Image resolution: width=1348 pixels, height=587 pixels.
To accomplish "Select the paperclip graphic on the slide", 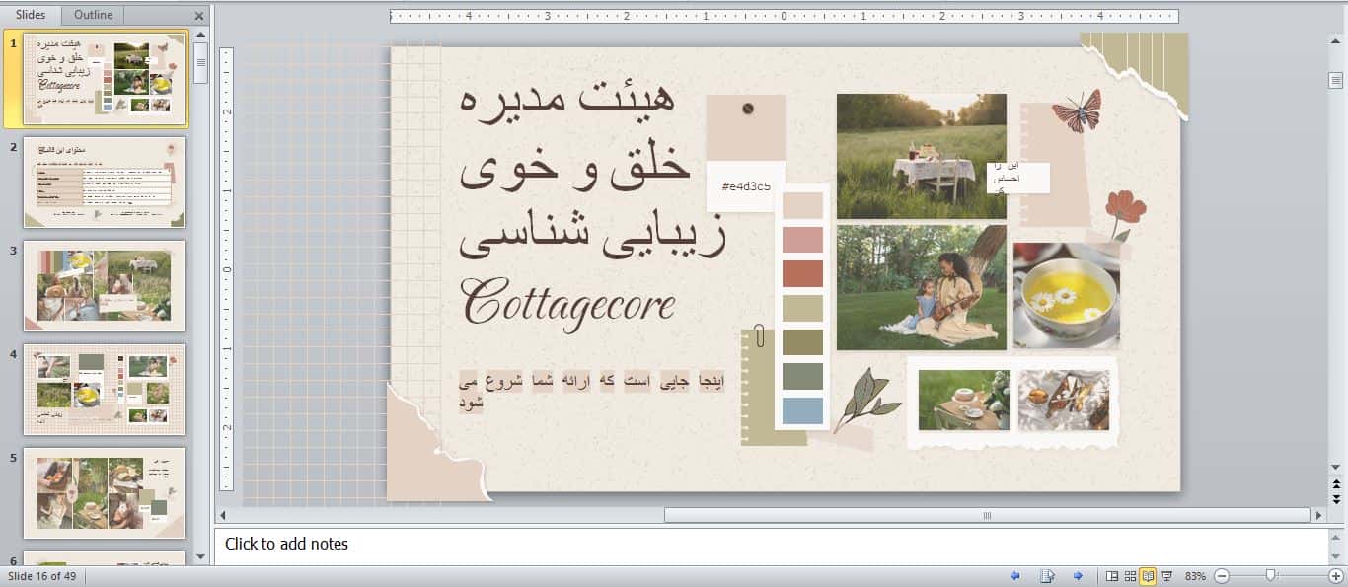I will point(758,336).
